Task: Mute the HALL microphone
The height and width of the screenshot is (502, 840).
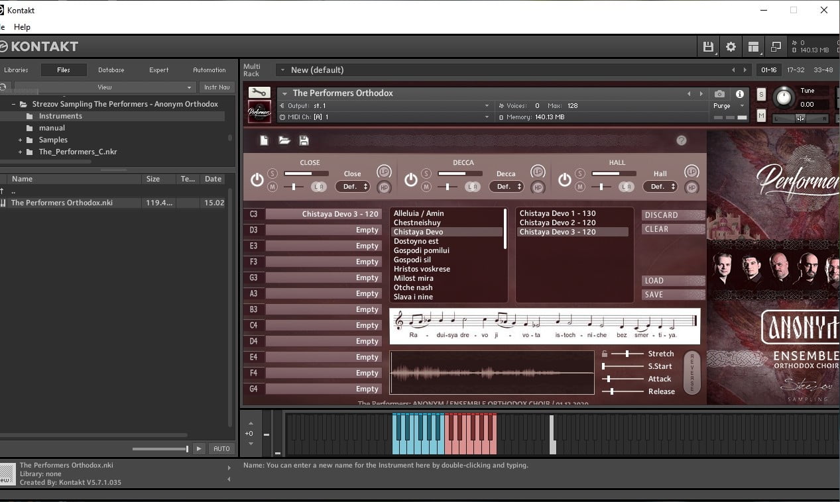Action: 580,187
